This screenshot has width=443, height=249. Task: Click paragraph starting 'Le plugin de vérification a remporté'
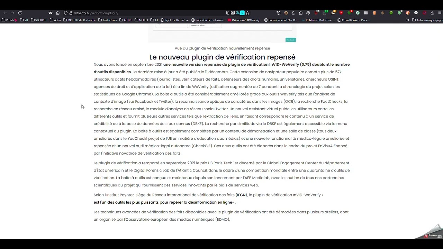click(x=221, y=174)
